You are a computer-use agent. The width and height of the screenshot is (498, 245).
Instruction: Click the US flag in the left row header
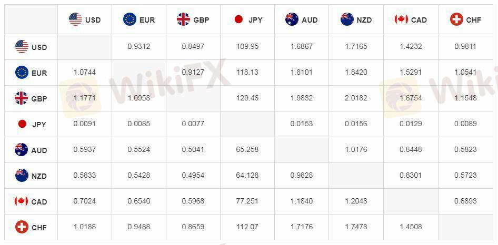(22, 47)
